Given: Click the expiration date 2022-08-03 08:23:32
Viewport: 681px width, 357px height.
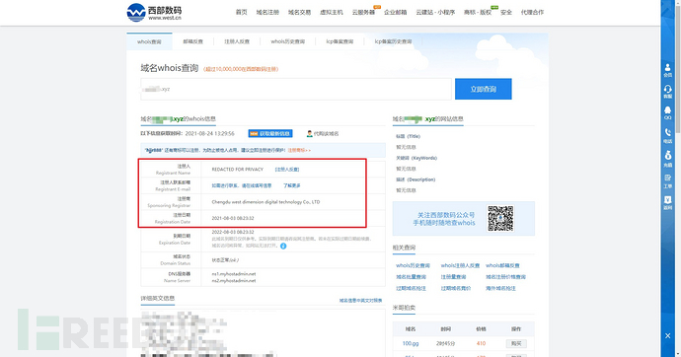Looking at the screenshot, I should [233, 233].
